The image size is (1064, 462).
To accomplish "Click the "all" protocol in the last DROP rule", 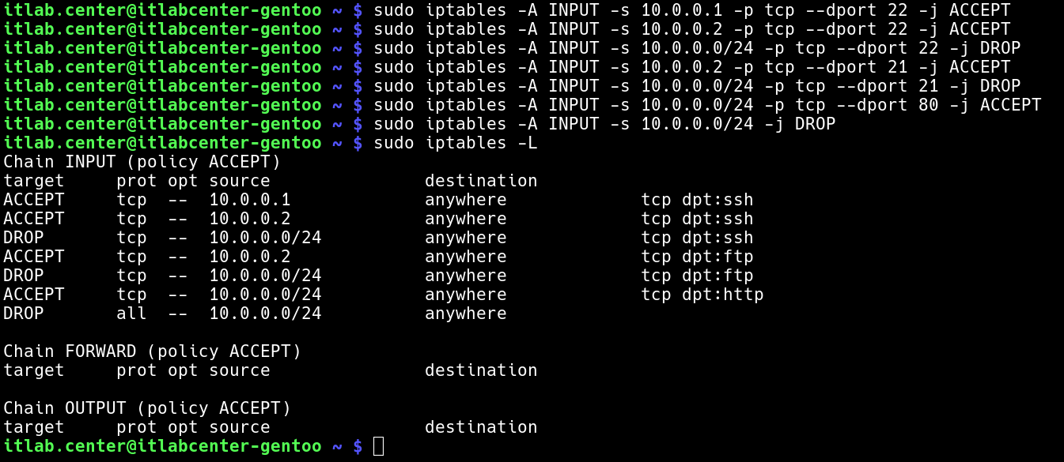I will (131, 314).
